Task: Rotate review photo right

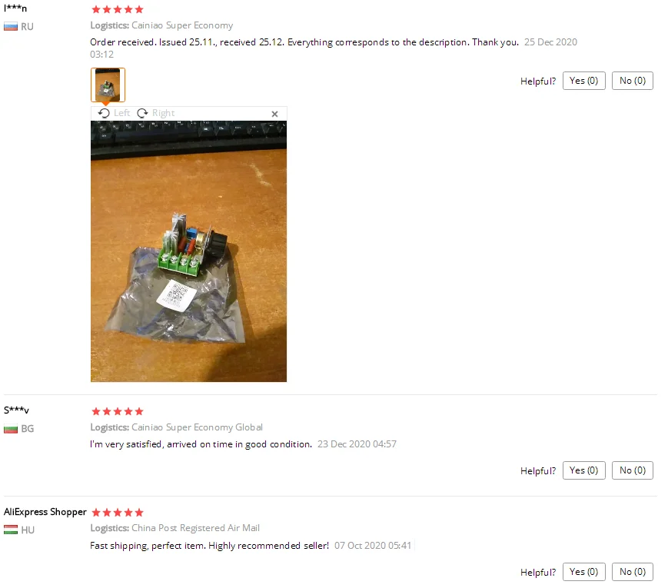Action: pyautogui.click(x=156, y=113)
